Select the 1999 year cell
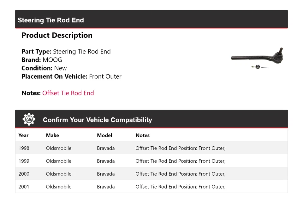 click(24, 161)
